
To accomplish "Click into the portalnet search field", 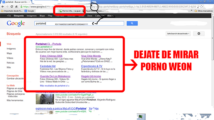I will click(x=79, y=24).
